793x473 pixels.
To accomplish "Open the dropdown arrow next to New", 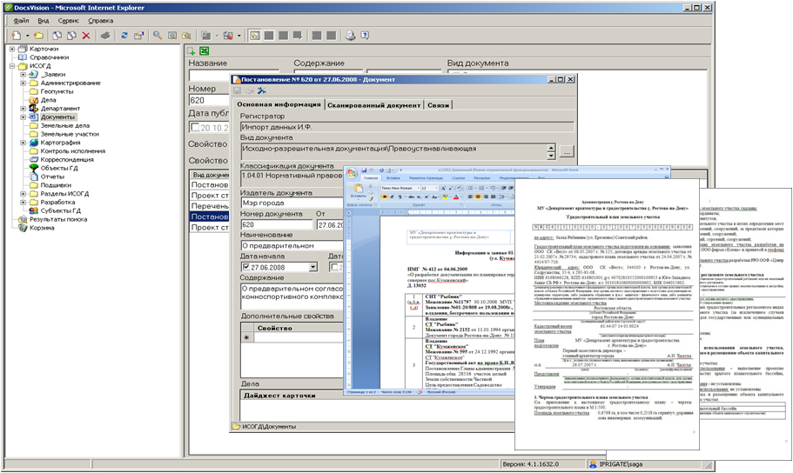I will (27, 36).
